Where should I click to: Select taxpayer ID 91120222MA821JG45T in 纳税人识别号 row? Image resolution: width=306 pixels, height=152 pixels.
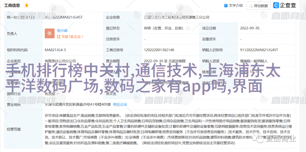[x=259, y=50]
